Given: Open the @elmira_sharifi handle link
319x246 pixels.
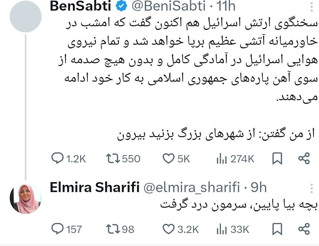Looking at the screenshot, I should (192, 188).
